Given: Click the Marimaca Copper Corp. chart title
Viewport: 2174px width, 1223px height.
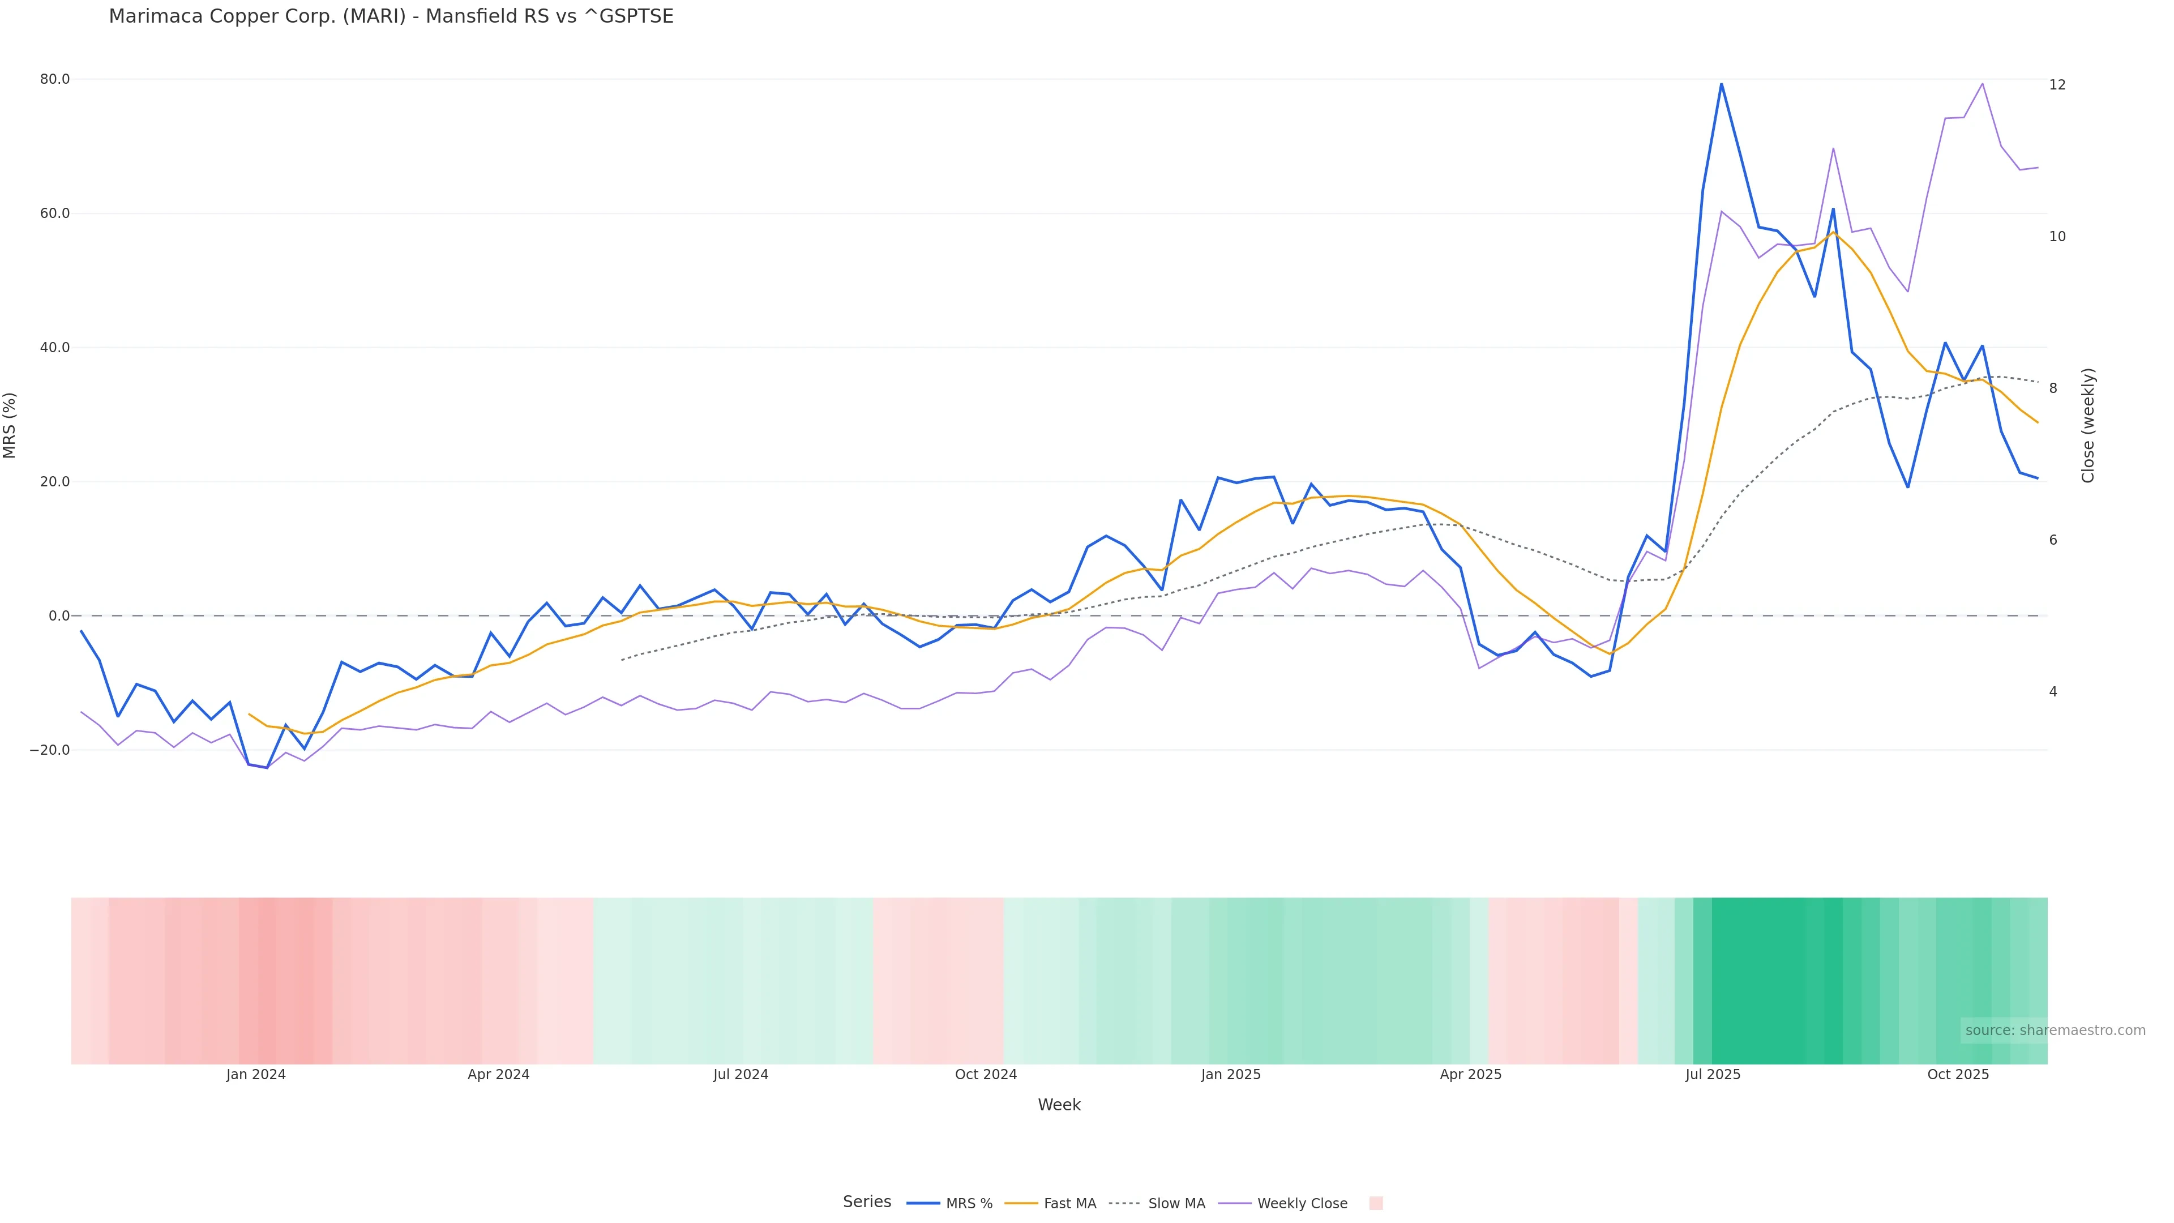Looking at the screenshot, I should pos(391,17).
